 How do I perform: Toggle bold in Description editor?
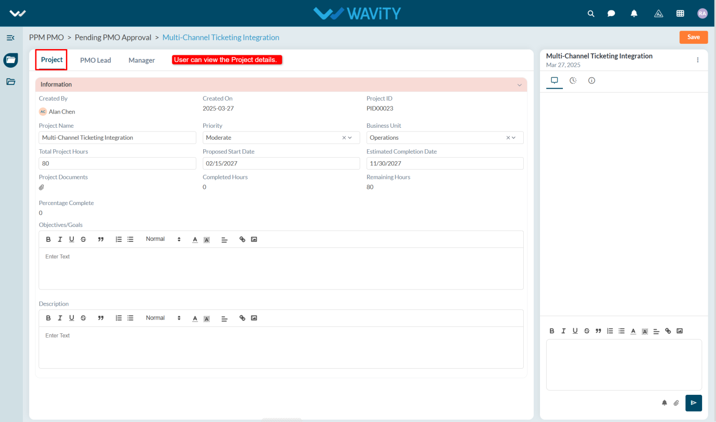48,318
